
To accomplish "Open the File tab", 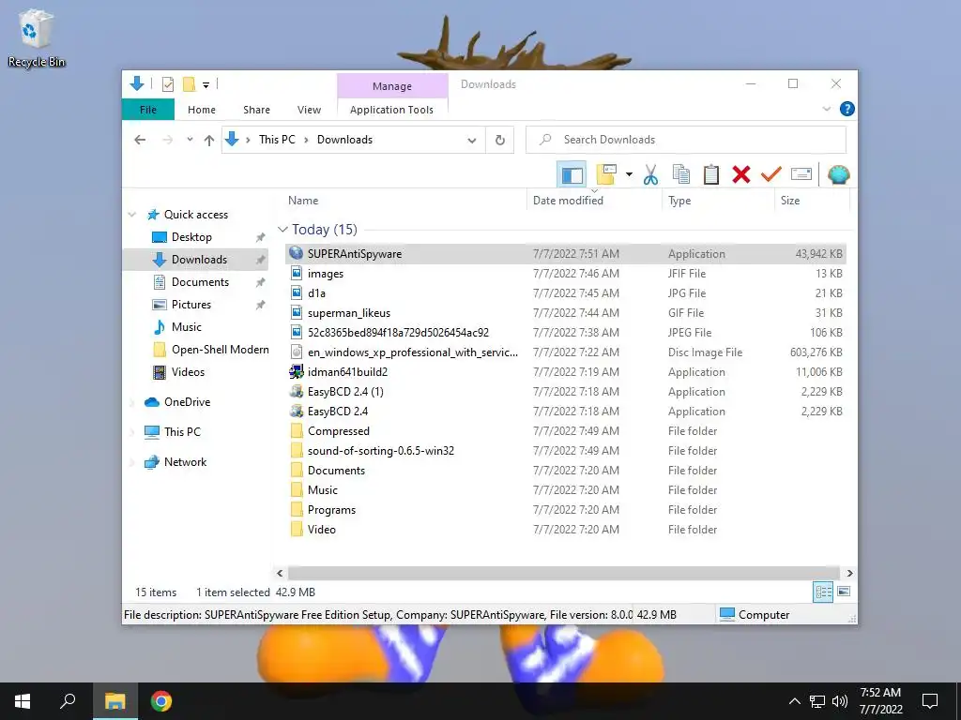I will coord(147,110).
